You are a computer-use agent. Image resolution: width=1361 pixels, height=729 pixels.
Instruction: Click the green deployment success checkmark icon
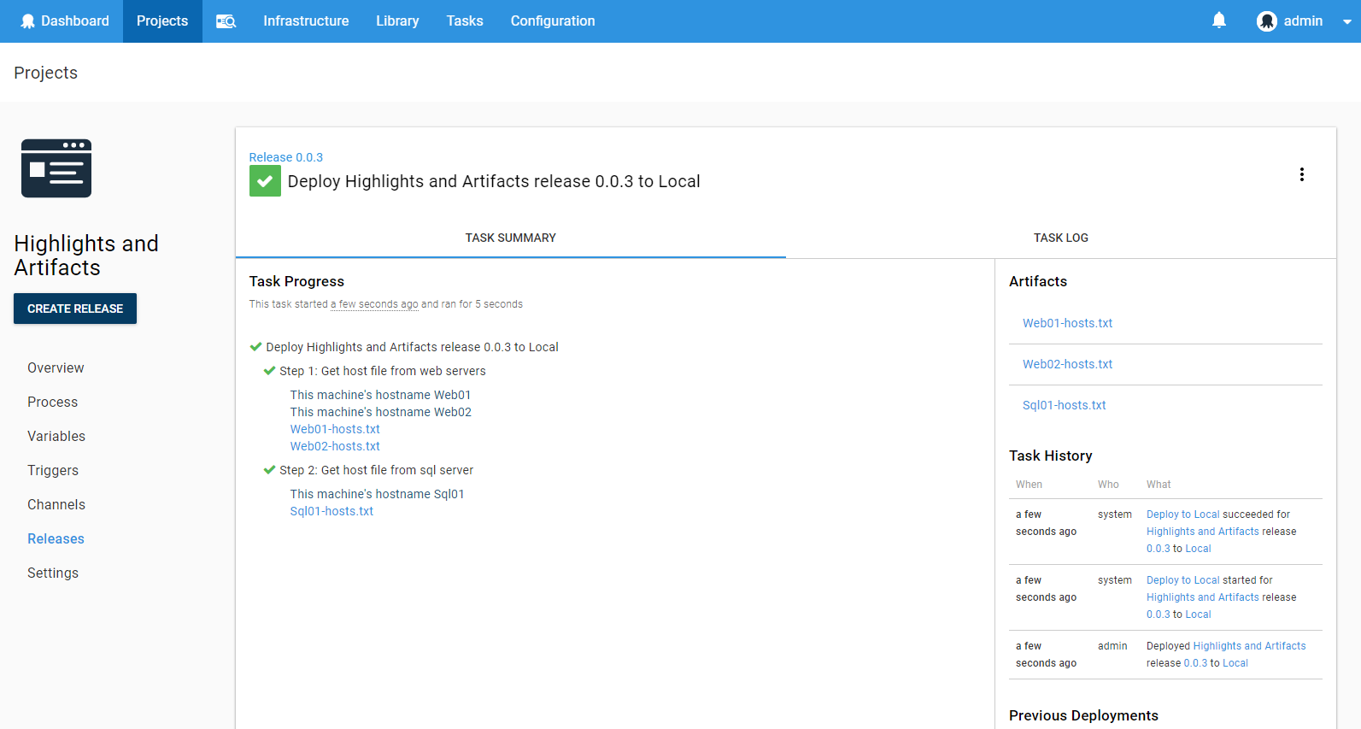(x=265, y=181)
